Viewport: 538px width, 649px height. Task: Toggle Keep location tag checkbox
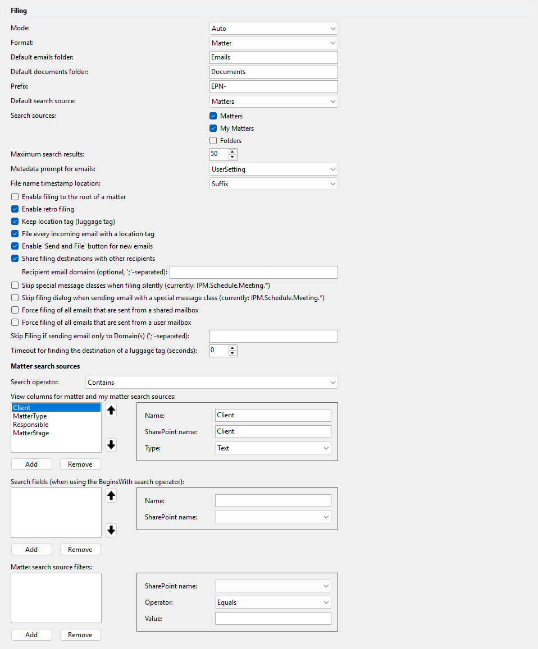point(15,222)
